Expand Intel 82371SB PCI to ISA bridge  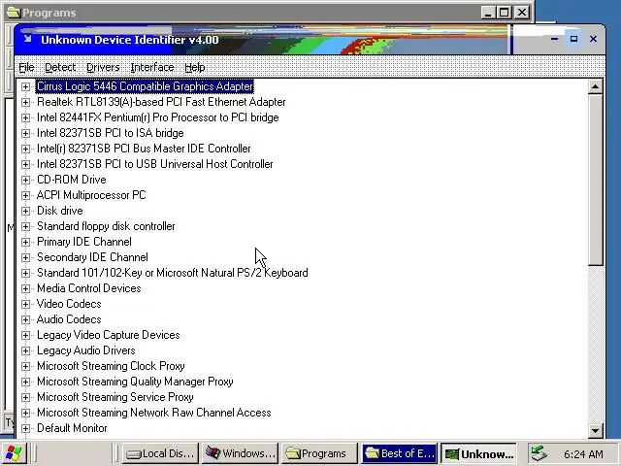pyautogui.click(x=26, y=133)
